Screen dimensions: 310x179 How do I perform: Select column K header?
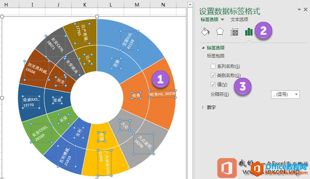click(x=85, y=5)
